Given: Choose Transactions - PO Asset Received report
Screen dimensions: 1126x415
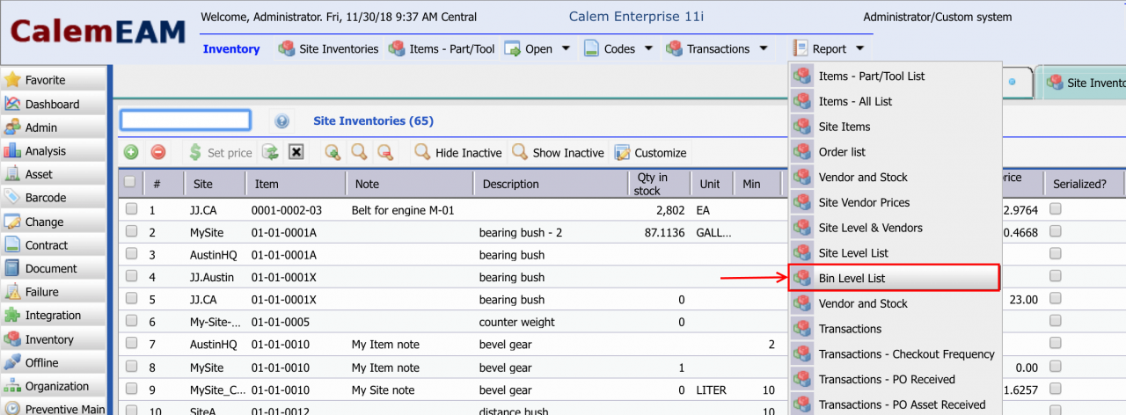Looking at the screenshot, I should 895,404.
